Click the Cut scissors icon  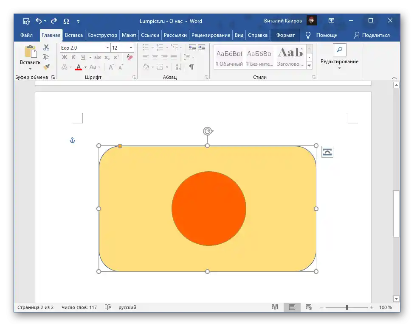pos(46,47)
